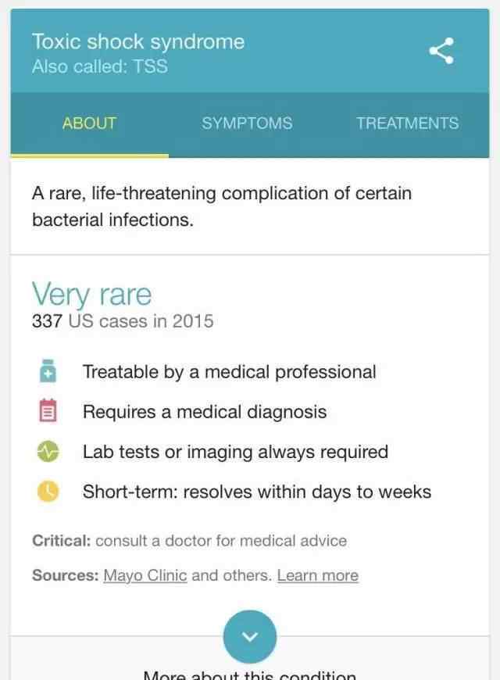
Task: Click the rare life-threatening complication description
Action: (x=222, y=206)
